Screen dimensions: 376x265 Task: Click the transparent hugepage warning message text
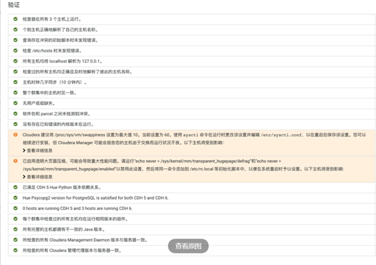[183, 165]
